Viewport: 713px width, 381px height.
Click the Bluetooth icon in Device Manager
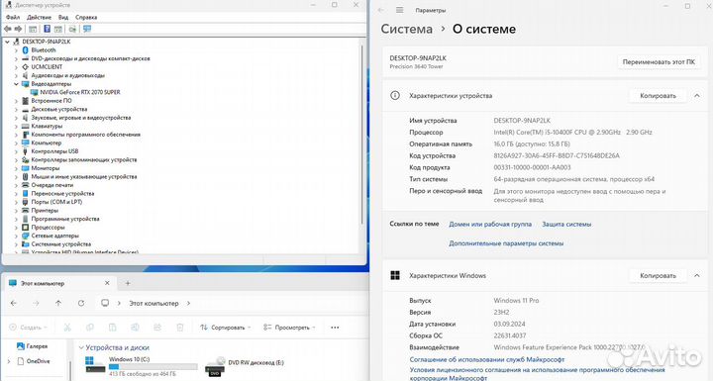coord(26,50)
